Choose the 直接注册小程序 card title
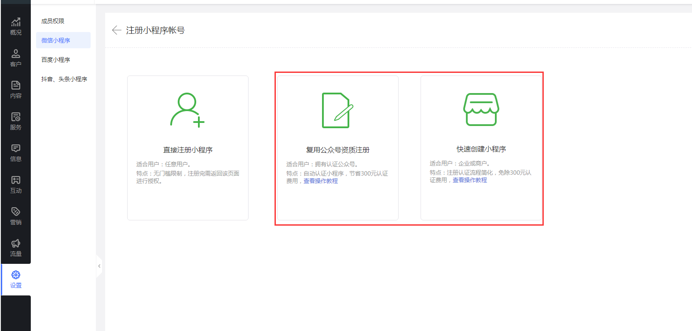 click(188, 150)
